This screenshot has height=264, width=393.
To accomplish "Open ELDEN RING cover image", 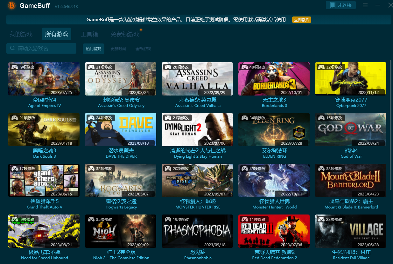I will 274,129.
